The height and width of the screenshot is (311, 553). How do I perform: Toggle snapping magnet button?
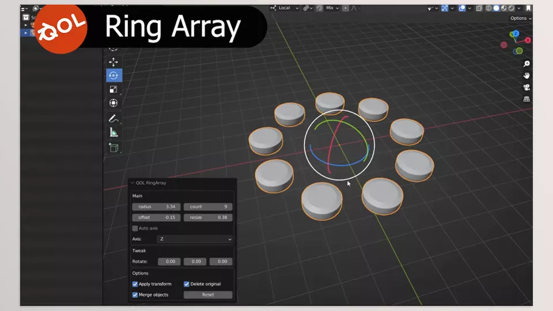319,8
